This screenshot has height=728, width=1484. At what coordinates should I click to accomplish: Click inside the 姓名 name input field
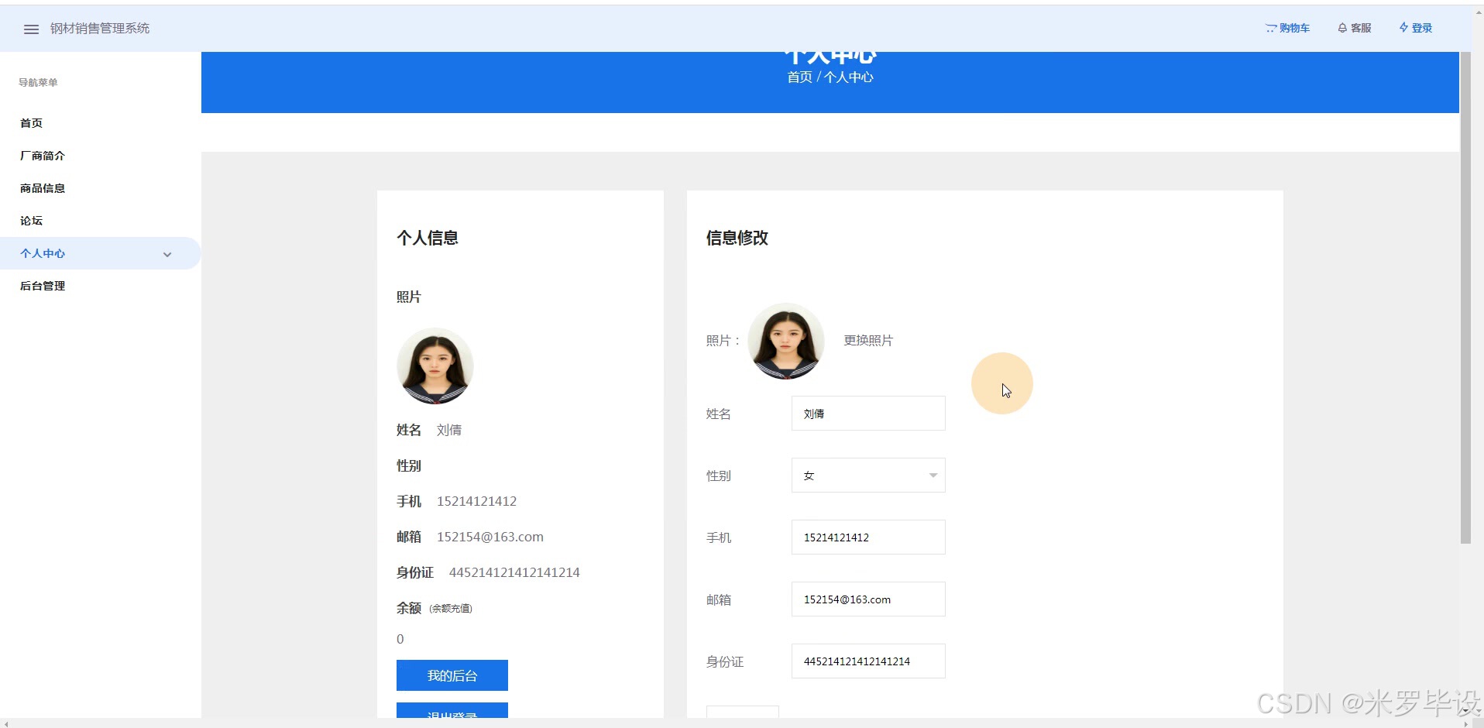[867, 413]
